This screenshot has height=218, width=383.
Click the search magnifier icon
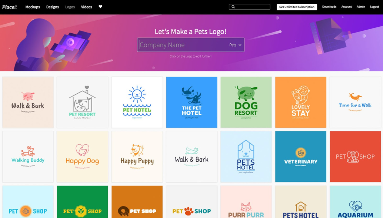coord(233,7)
